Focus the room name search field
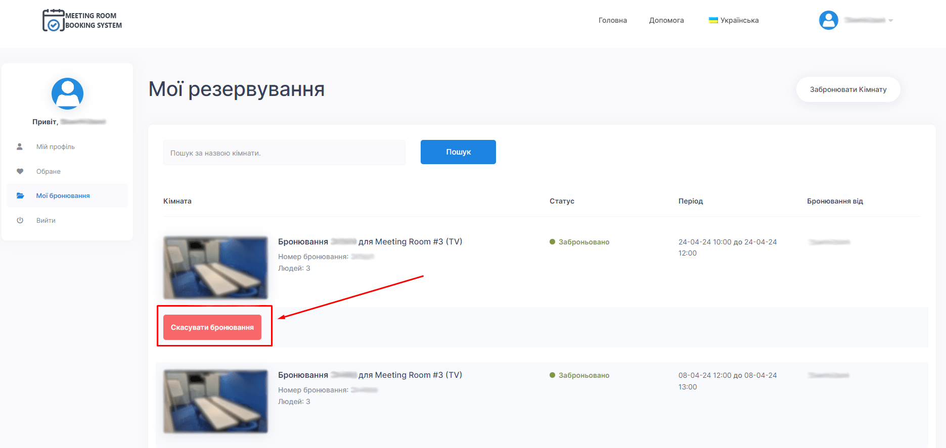Viewport: 946px width, 448px height. (x=284, y=153)
